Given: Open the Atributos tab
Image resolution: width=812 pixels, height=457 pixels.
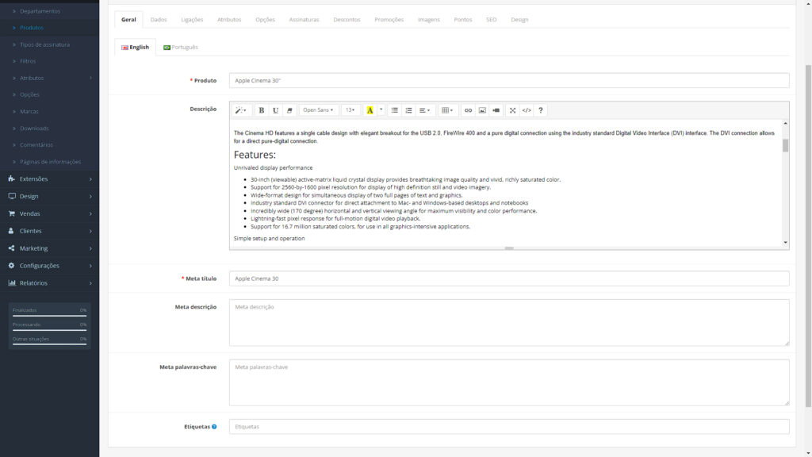Looking at the screenshot, I should (229, 20).
